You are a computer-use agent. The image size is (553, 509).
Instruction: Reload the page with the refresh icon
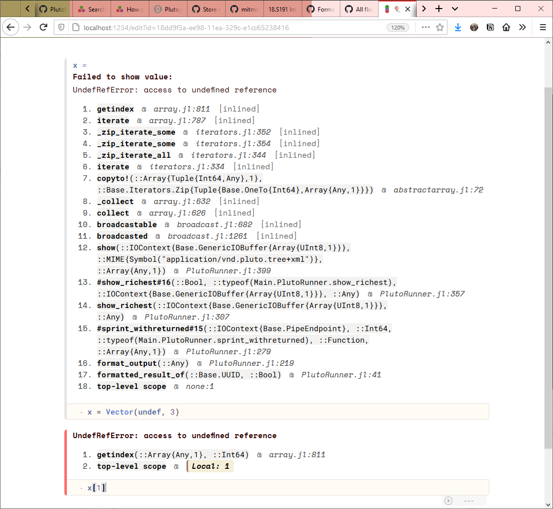point(43,28)
